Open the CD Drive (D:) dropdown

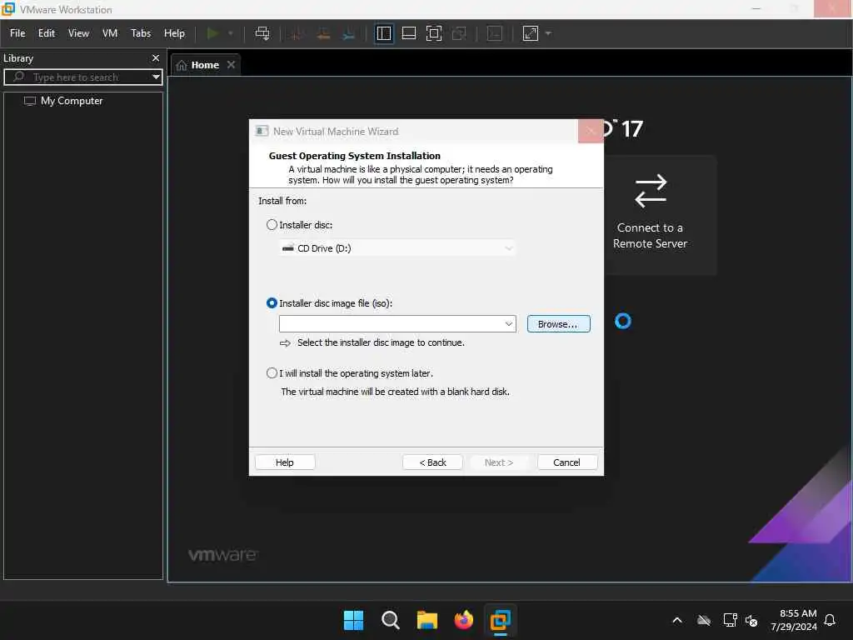coord(397,248)
